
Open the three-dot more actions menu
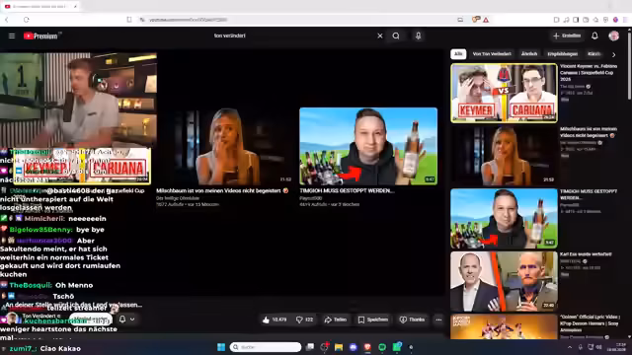click(x=438, y=319)
